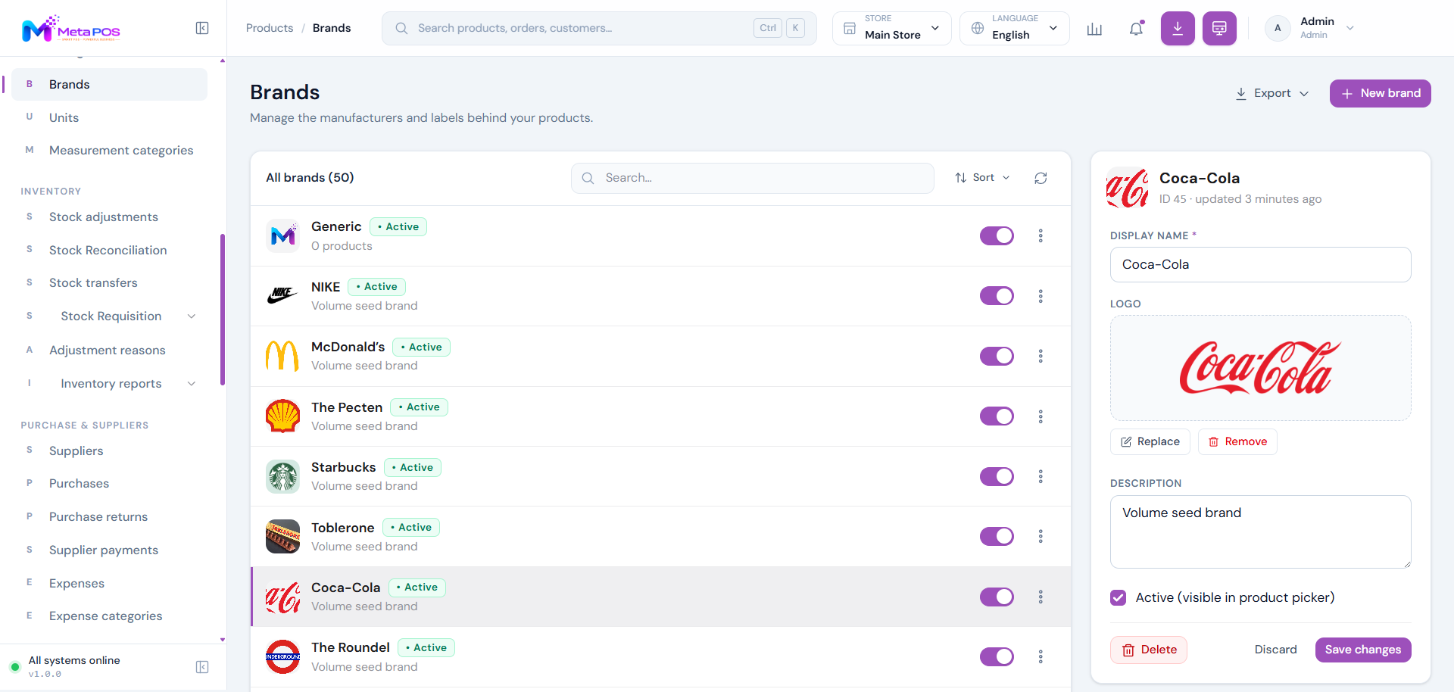This screenshot has width=1454, height=692.
Task: Open Stock Reconciliation in the sidebar
Action: pos(110,251)
